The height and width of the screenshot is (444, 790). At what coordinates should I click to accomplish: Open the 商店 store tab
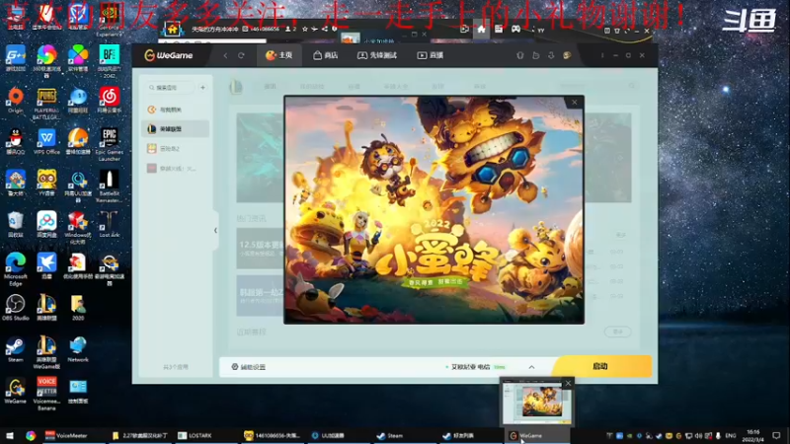pos(326,55)
